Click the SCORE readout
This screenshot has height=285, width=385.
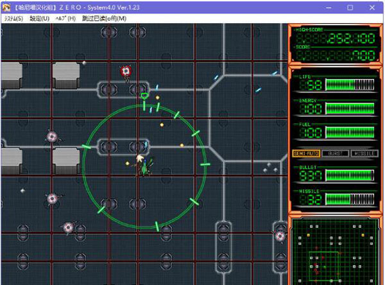336,56
